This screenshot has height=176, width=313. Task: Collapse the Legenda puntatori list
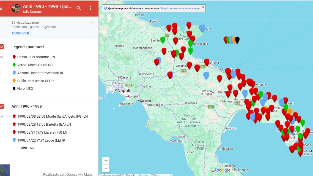point(2,57)
